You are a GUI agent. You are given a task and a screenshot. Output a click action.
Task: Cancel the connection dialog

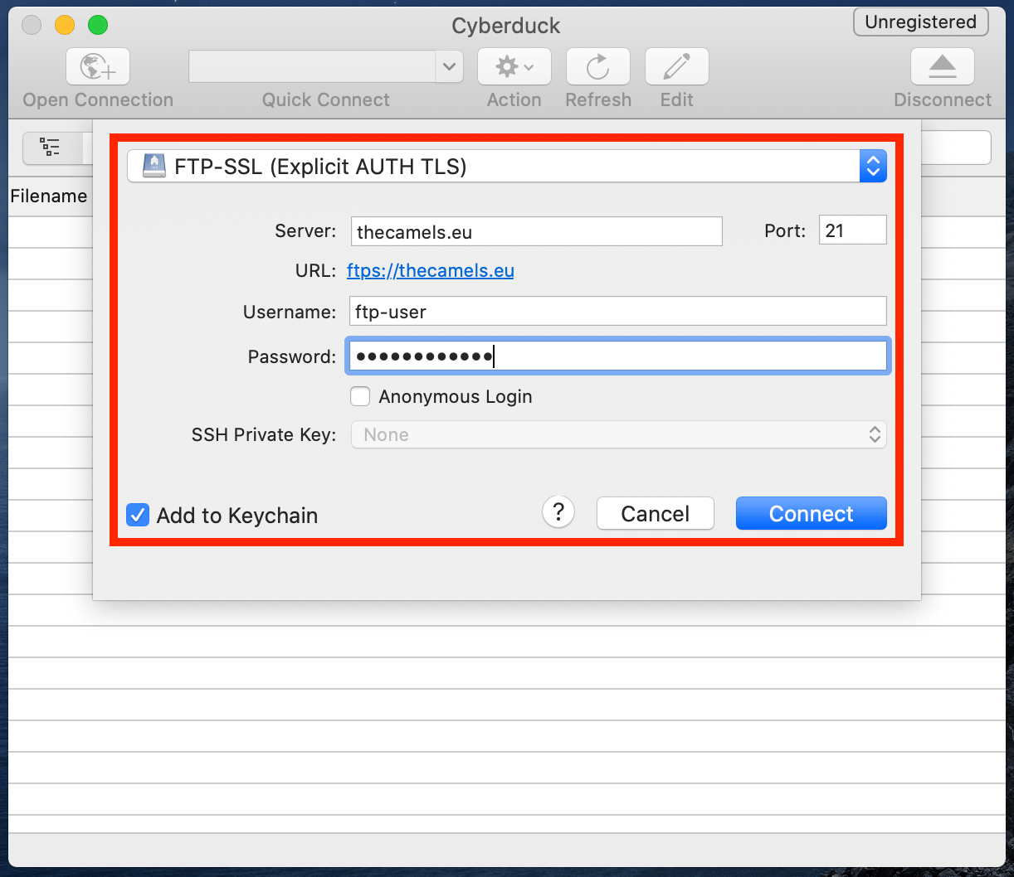(656, 513)
